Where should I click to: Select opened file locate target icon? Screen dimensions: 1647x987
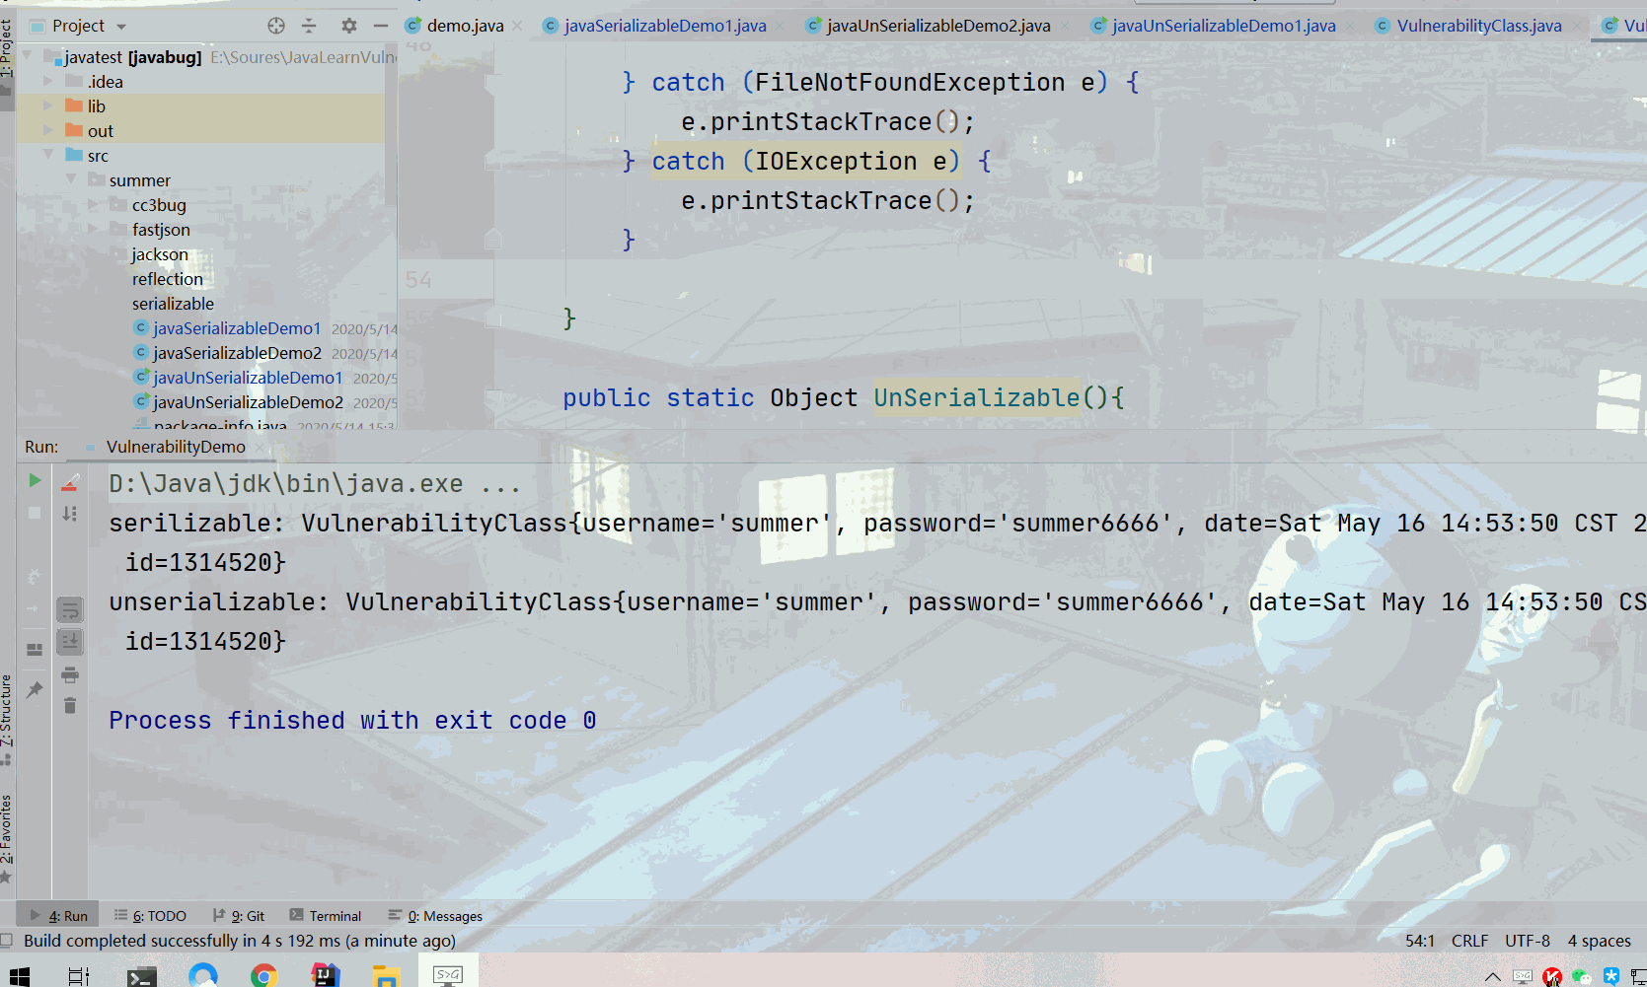pos(276,26)
